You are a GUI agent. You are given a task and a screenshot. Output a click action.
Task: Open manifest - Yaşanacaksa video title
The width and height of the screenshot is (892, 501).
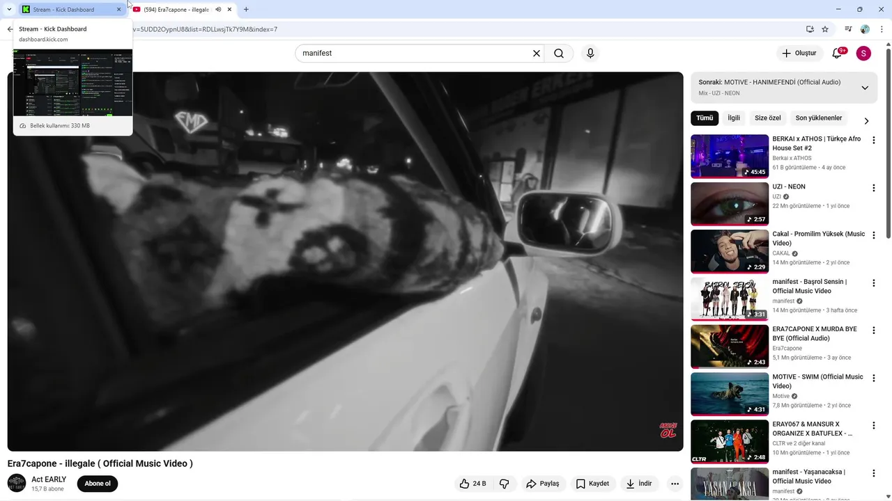809,476
